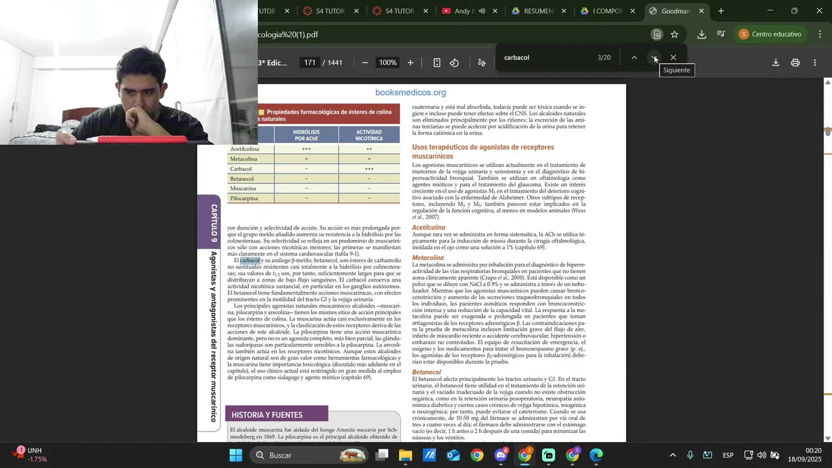Go to previous search match
832x468 pixels.
pyautogui.click(x=634, y=58)
